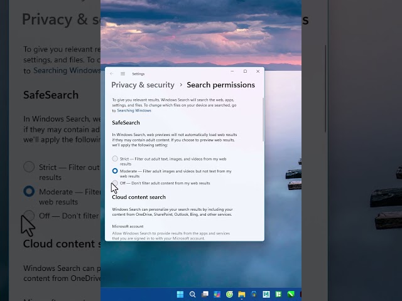Click the Settings window vertical scrollbar
The image size is (402, 301).
(263, 119)
